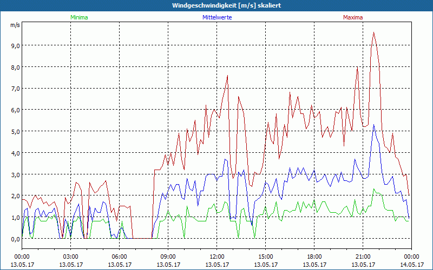The width and height of the screenshot is (433, 270).
Task: Click the blue Mittelwerte peak above 5,0
Action: (x=373, y=125)
